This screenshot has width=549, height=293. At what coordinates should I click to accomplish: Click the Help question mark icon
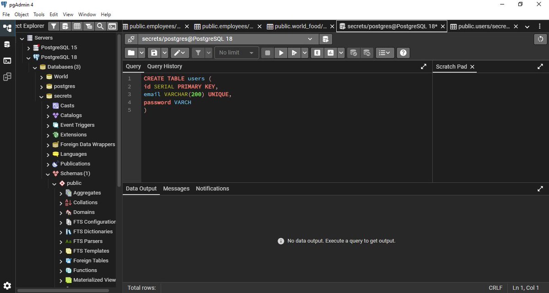click(403, 53)
